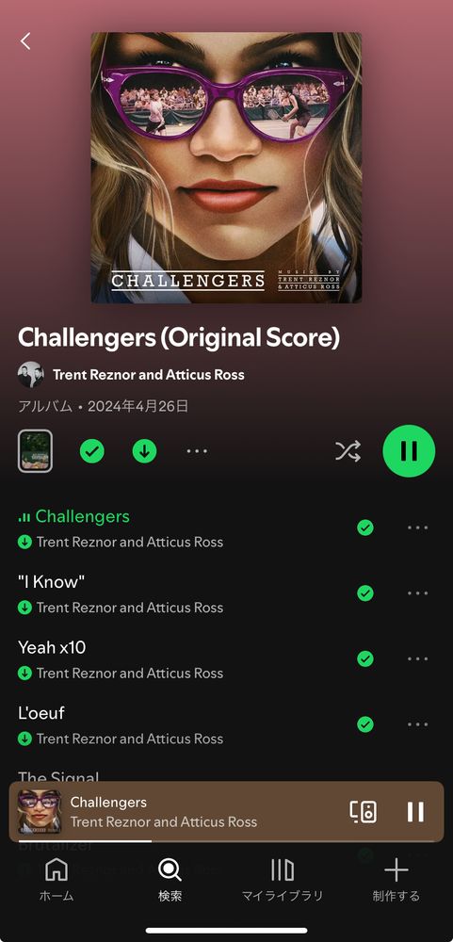
Task: Pause album with large green button
Action: pyautogui.click(x=409, y=450)
